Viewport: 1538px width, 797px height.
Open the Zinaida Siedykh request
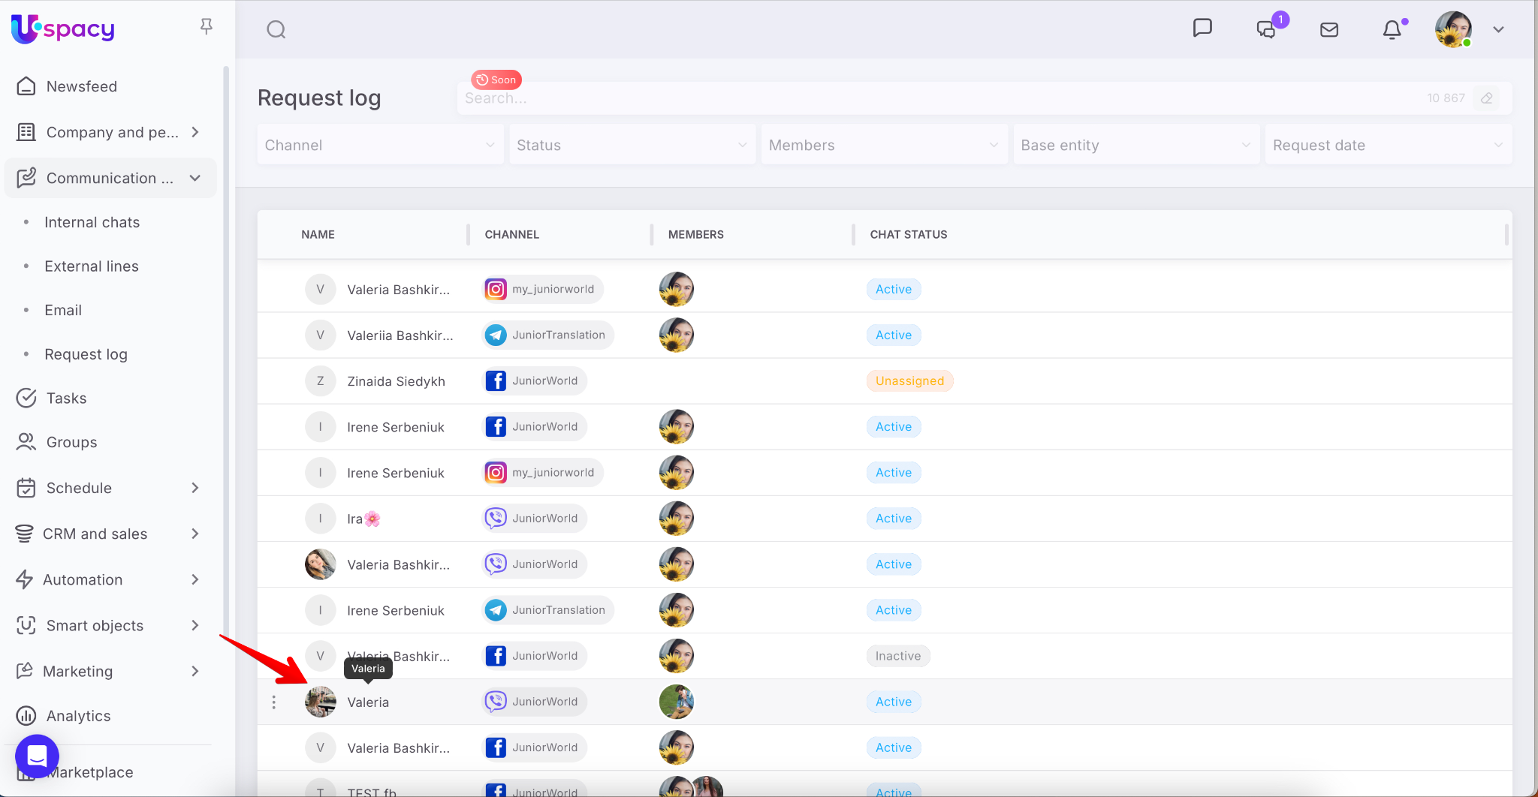[x=396, y=381]
